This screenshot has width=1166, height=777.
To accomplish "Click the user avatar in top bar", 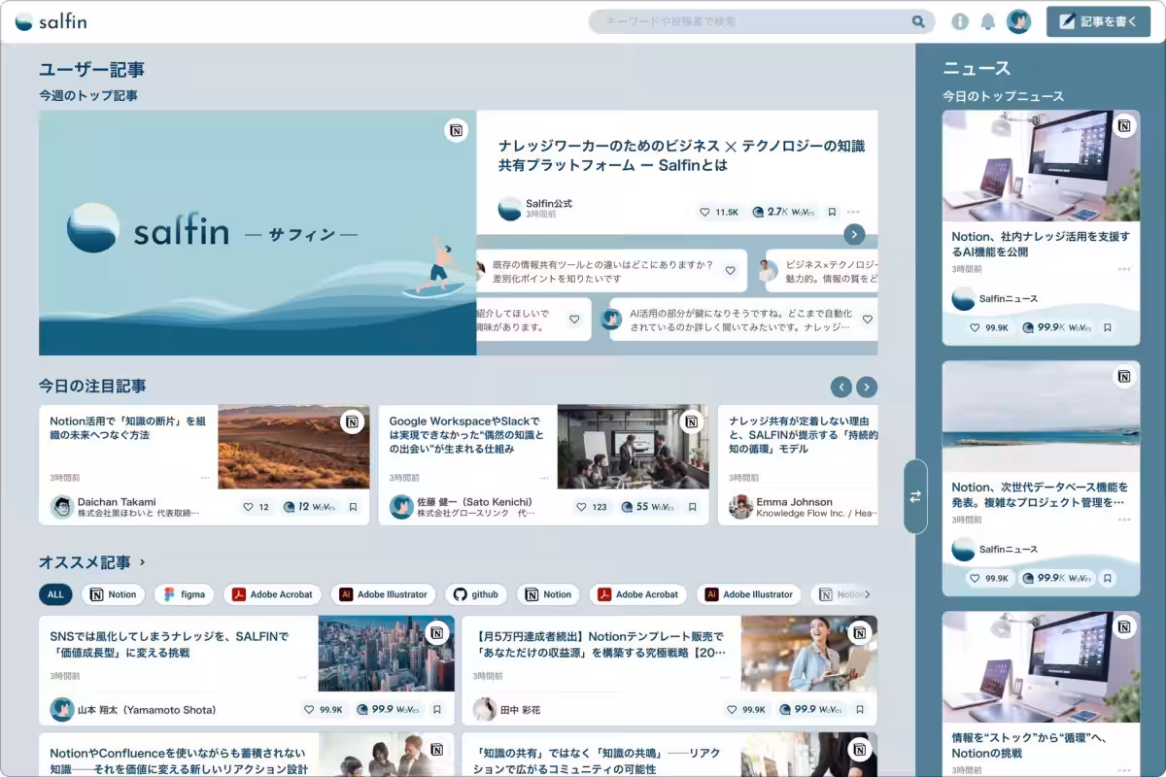I will (x=1018, y=21).
